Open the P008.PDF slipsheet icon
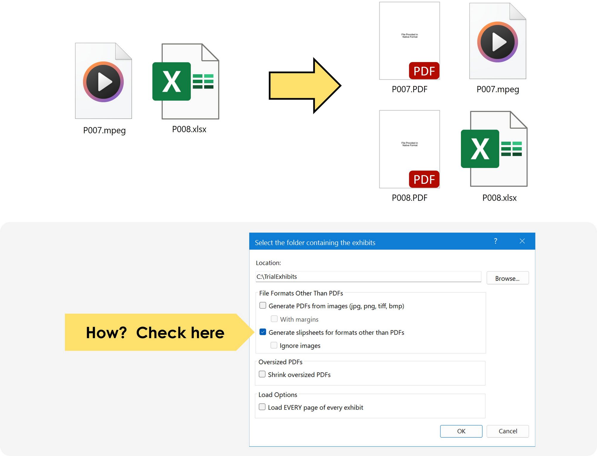 (409, 149)
